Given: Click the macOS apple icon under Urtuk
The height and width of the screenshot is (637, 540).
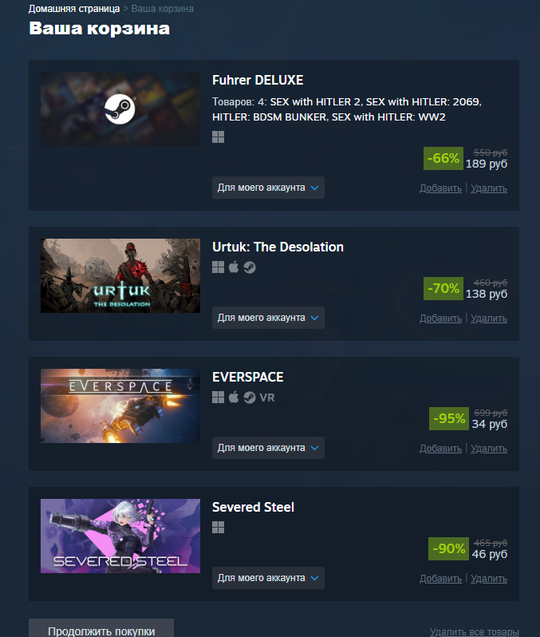Looking at the screenshot, I should (234, 267).
